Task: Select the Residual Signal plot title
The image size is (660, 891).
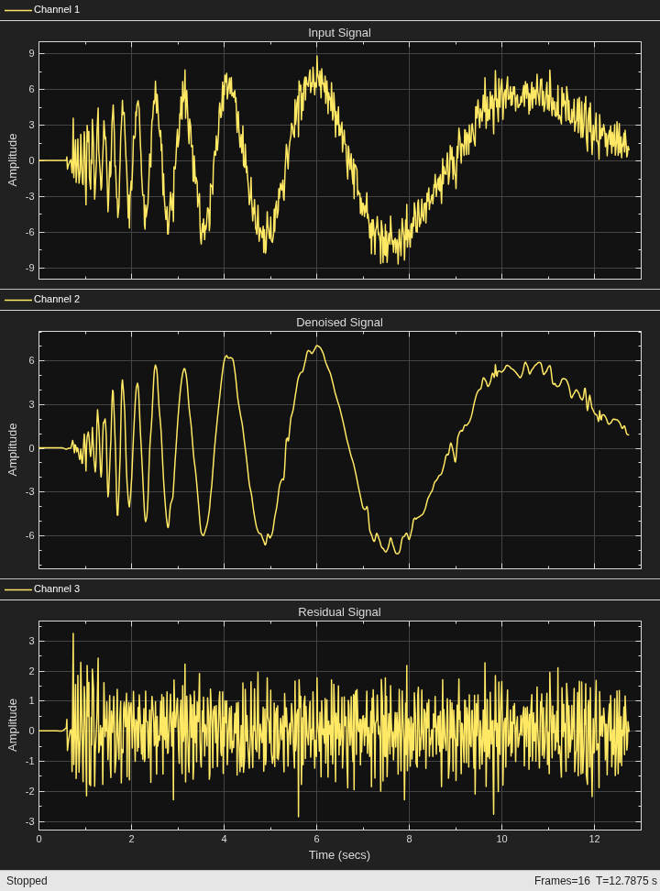Action: click(x=339, y=612)
